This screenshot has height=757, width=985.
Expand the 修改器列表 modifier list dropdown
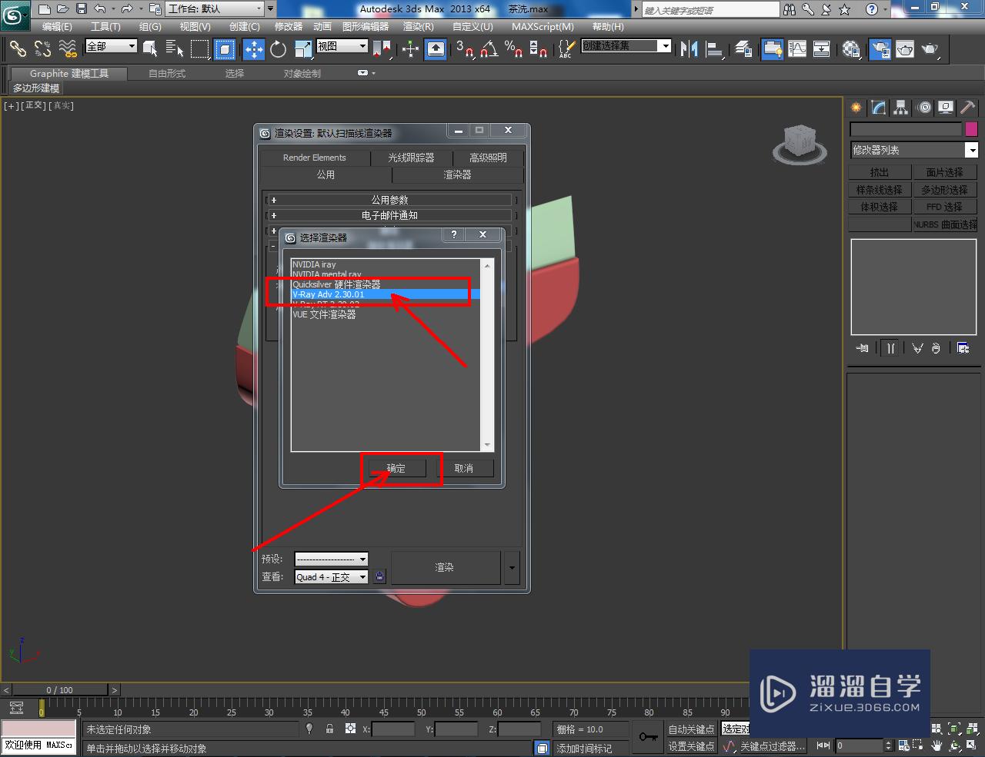pyautogui.click(x=913, y=150)
